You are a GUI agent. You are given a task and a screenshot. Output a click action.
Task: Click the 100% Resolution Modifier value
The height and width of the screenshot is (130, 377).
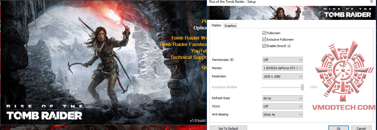313,87
